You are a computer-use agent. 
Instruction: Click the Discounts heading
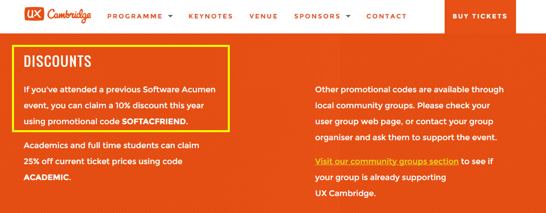(57, 61)
